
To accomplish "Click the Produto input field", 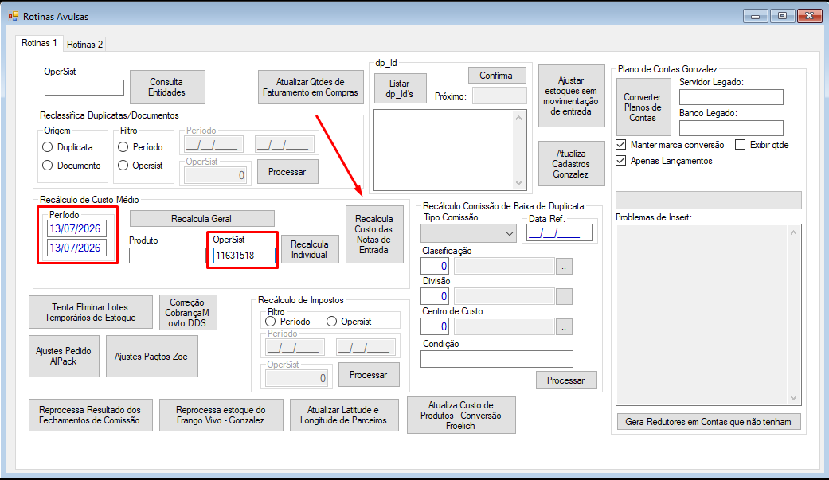I will point(167,256).
